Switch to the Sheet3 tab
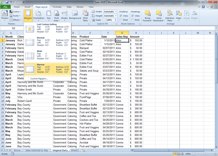 point(75,150)
